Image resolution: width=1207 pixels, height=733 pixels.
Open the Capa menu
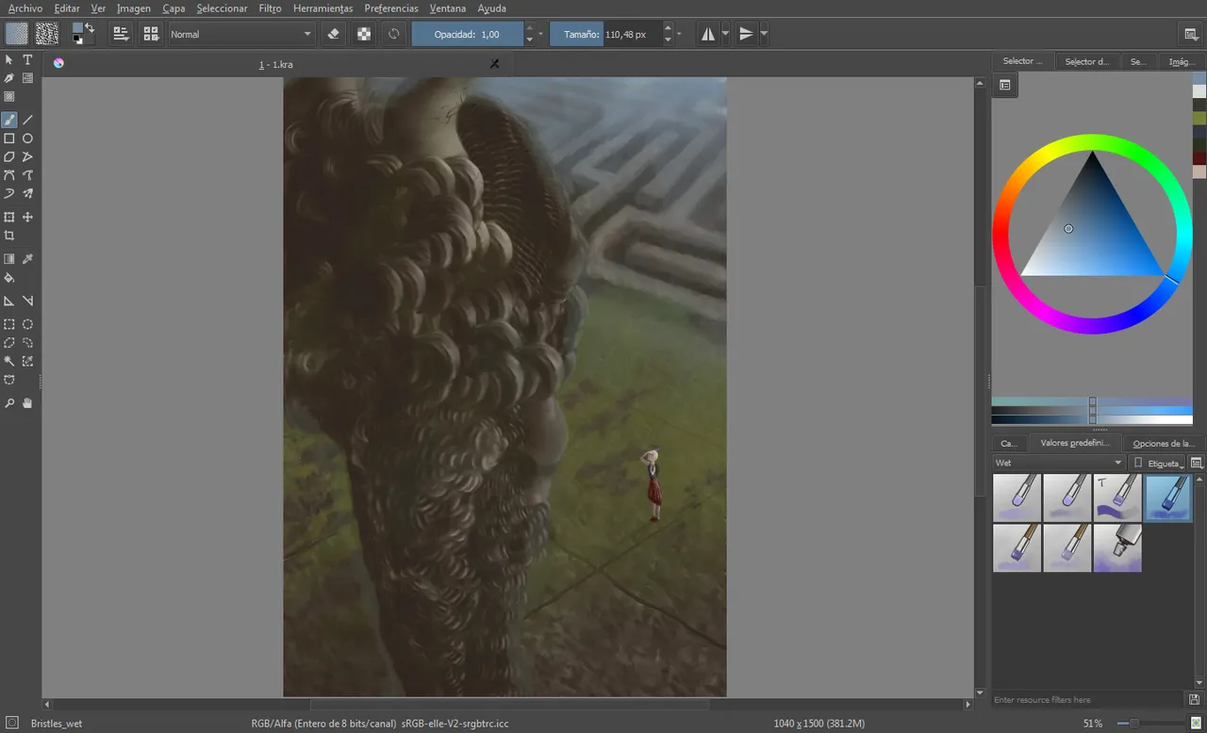coord(174,8)
